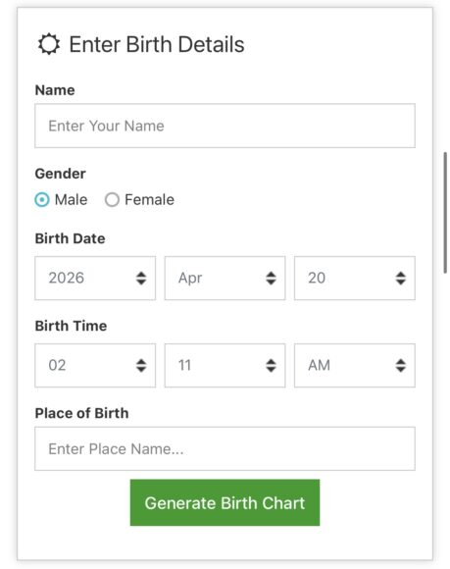Viewport: 450px width, 569px height.
Task: Click the up-down arrows in the AM/PM field
Action: point(401,365)
